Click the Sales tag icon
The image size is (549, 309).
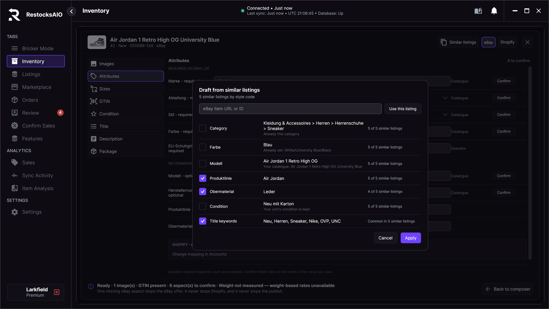(x=14, y=162)
